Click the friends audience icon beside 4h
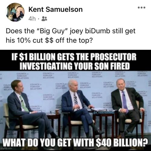Screen dimensions: 151x151 pyautogui.click(x=44, y=19)
